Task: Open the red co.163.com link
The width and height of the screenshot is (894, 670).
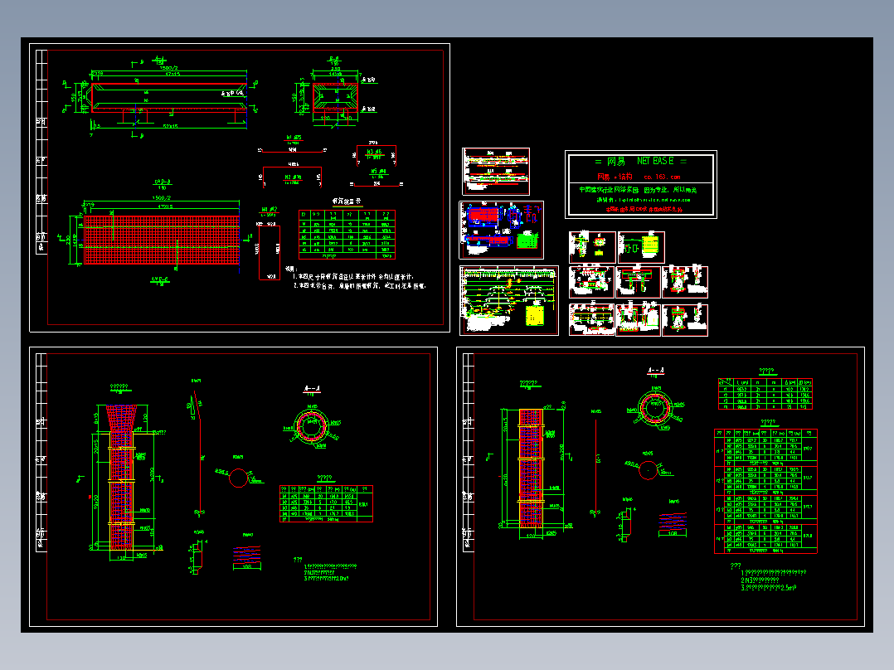Action: click(662, 177)
